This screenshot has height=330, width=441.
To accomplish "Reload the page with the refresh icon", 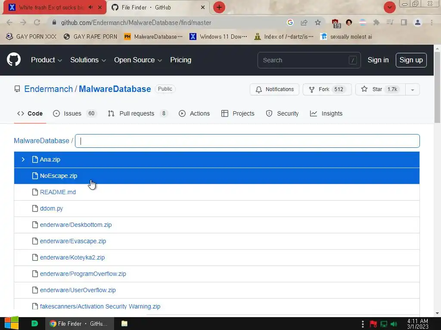I will coord(37,22).
